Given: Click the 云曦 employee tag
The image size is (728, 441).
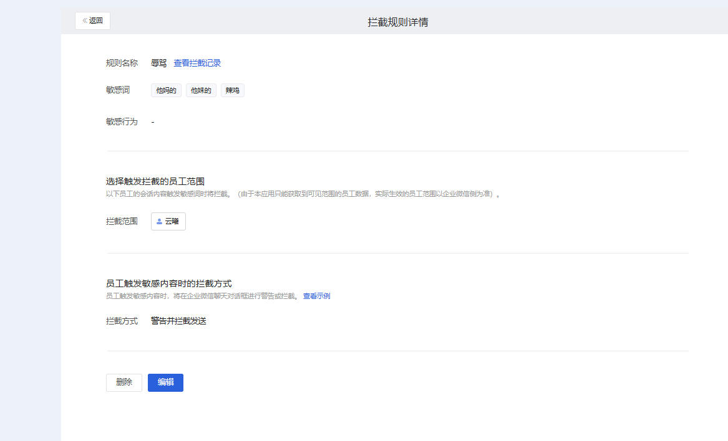Looking at the screenshot, I should point(168,221).
